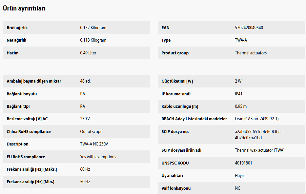Select the 230 V supply voltage value
The width and height of the screenshot is (306, 194).
point(85,119)
